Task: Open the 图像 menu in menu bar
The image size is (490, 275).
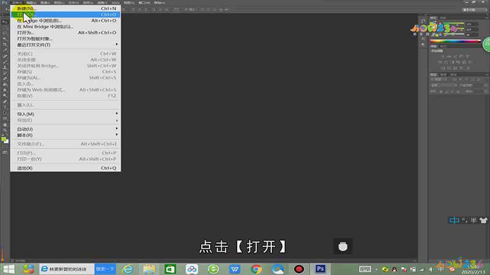Action: (45, 2)
